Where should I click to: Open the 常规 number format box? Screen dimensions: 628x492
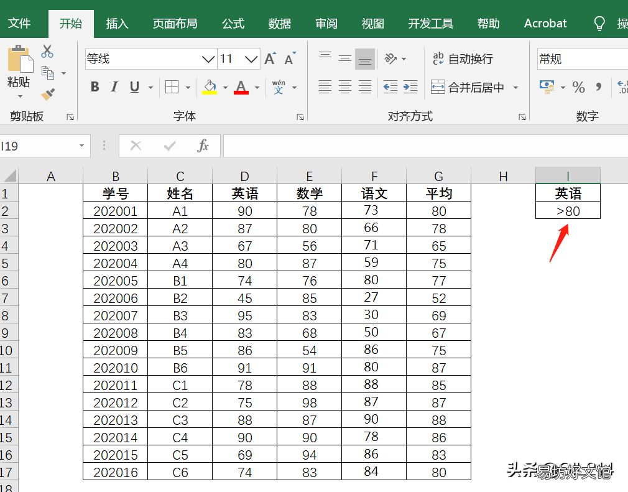[x=583, y=59]
